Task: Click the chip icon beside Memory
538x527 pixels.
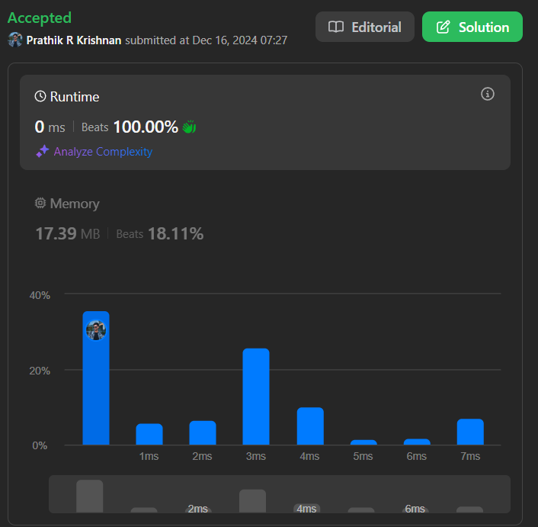Action: point(40,204)
